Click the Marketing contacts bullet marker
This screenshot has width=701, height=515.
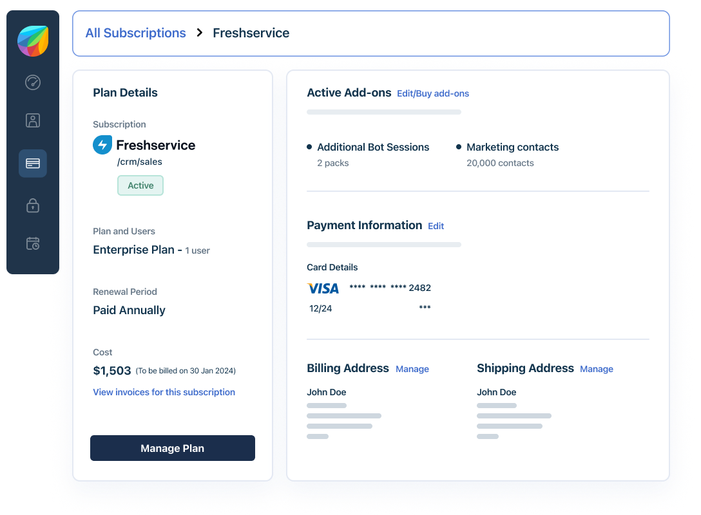click(x=458, y=147)
